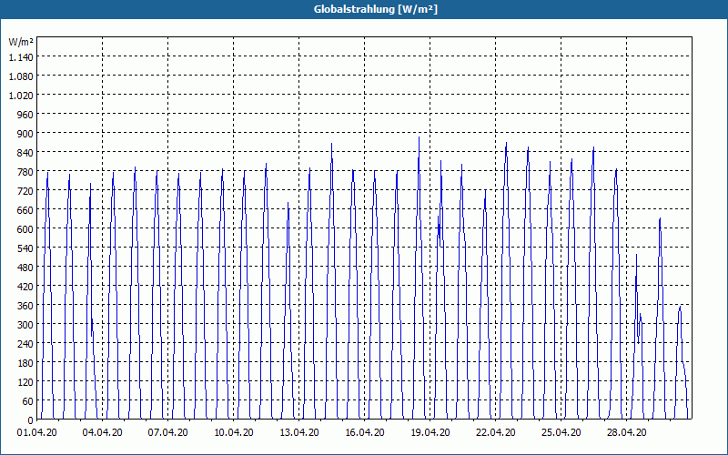Select the 1.080 y-axis value
Image resolution: width=728 pixels, height=455 pixels.
click(x=21, y=76)
